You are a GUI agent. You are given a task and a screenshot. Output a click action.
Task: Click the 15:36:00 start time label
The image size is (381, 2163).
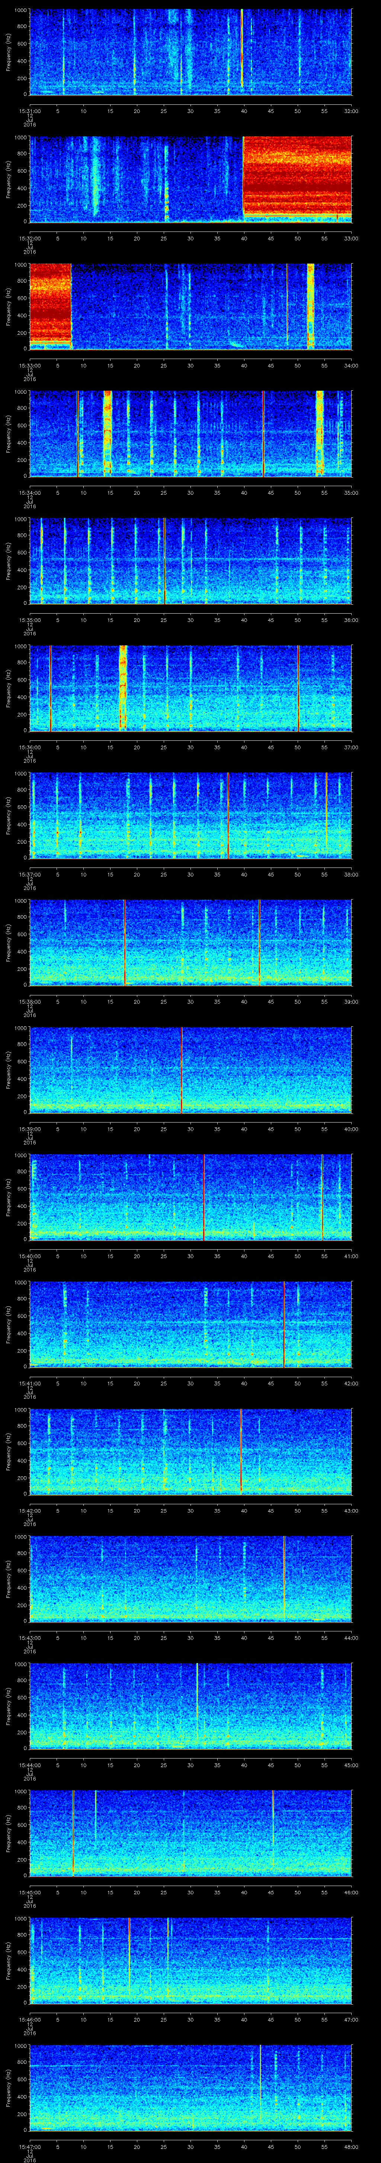30,747
